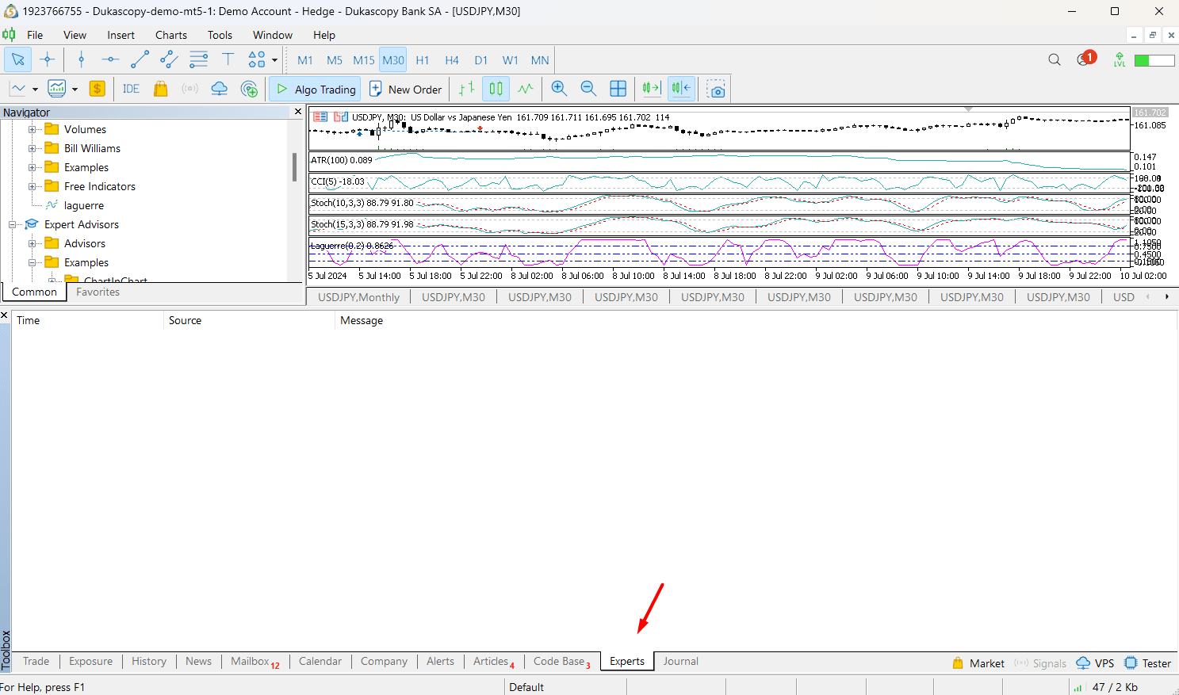This screenshot has height=695, width=1179.
Task: Pick the Fibonacci retracement lines tool
Action: pyautogui.click(x=198, y=59)
